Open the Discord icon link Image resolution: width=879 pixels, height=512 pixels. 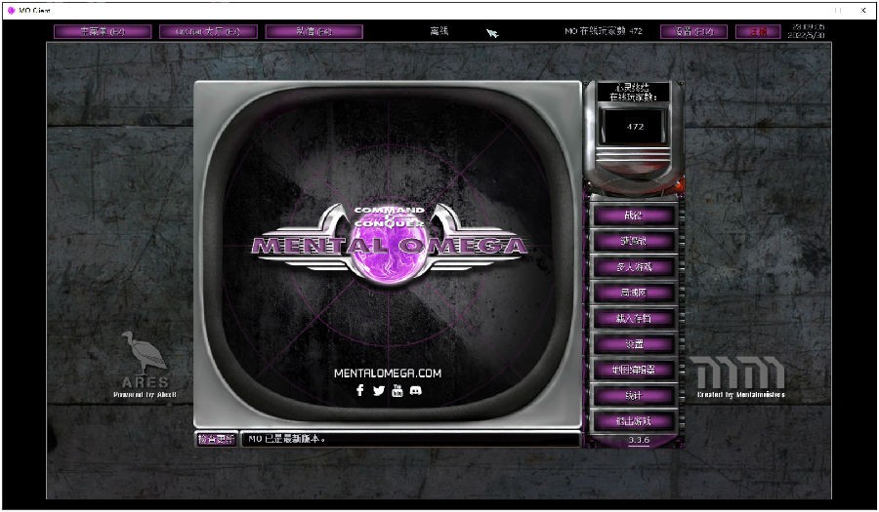coord(415,390)
